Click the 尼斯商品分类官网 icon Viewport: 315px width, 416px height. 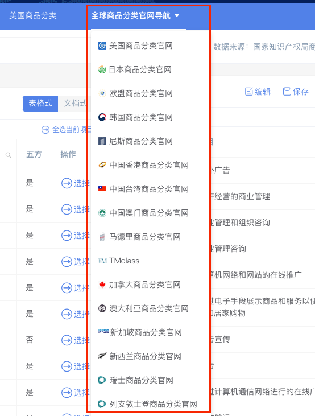[x=102, y=141]
